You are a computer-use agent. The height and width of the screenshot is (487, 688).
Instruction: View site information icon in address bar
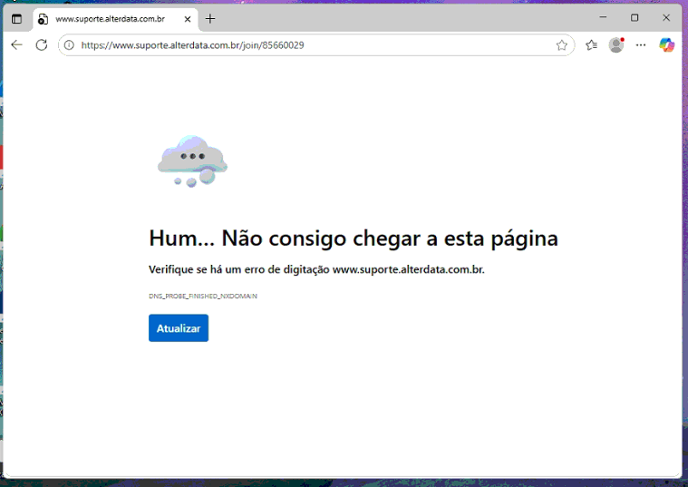coord(69,45)
